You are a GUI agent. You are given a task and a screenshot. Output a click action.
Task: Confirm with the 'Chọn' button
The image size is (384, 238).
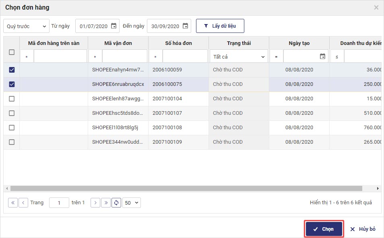point(324,229)
